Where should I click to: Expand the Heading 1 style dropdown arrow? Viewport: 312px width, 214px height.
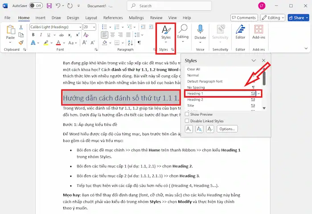click(x=259, y=94)
